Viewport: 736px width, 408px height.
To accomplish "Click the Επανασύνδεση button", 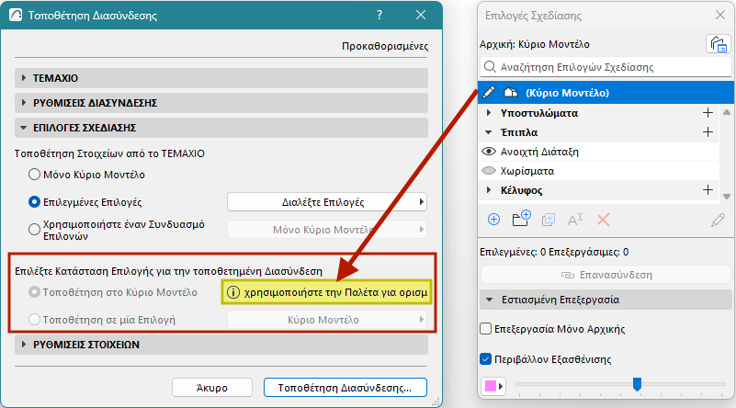I will (x=606, y=275).
